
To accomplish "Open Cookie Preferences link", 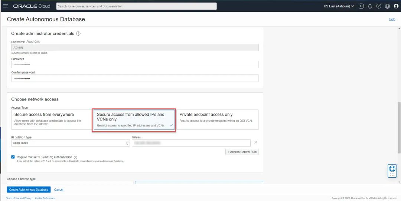I will tap(45, 198).
